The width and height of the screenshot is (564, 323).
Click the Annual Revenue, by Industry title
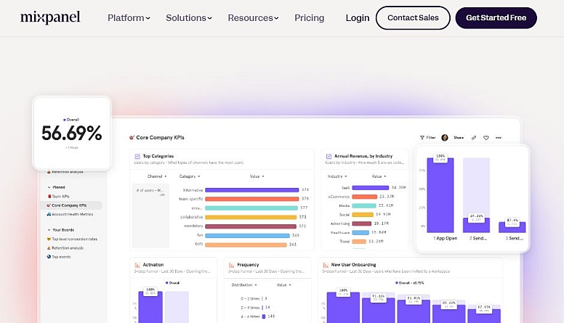(363, 156)
